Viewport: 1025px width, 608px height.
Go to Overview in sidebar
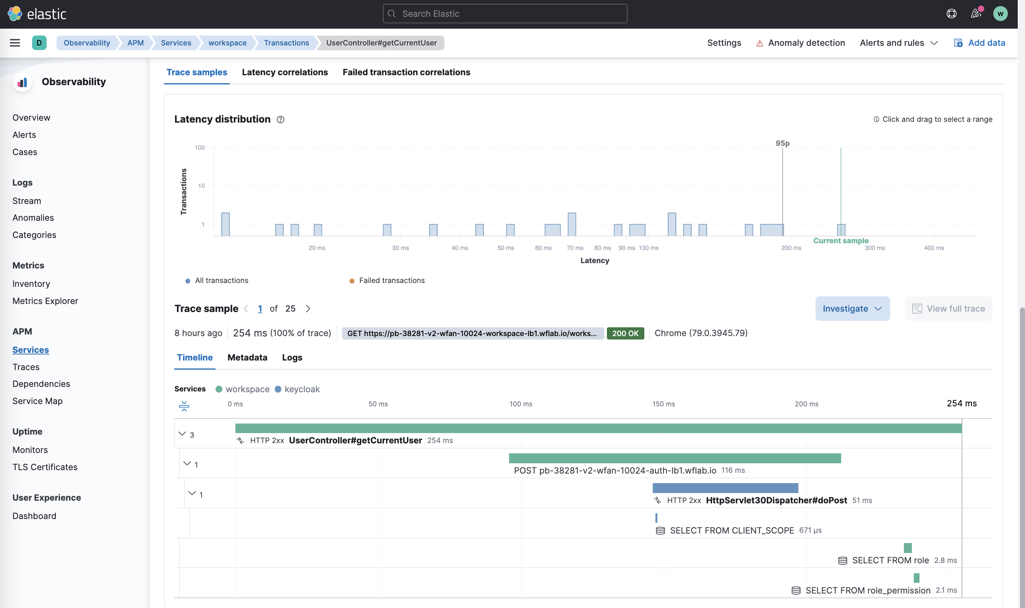(31, 118)
